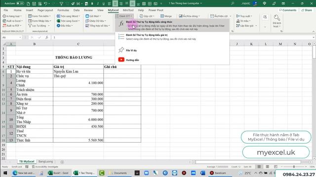The image size is (316, 177).
Task: Open Bandicam from the taskbar
Action: [x=218, y=173]
